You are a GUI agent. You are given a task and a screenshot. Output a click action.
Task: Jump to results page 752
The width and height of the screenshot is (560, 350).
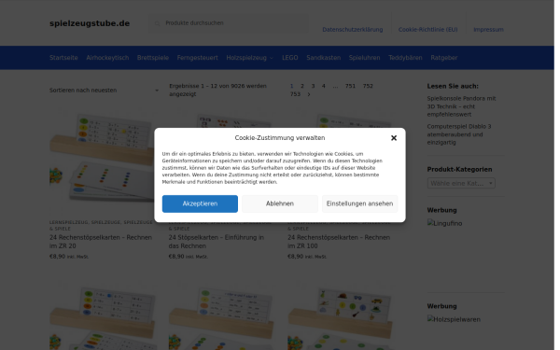point(368,86)
